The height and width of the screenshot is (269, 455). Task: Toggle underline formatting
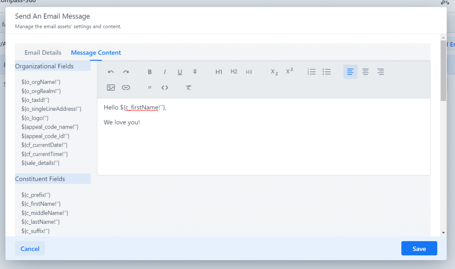click(180, 72)
